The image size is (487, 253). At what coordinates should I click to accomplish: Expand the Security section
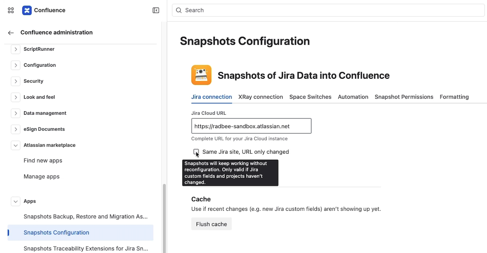(x=15, y=81)
